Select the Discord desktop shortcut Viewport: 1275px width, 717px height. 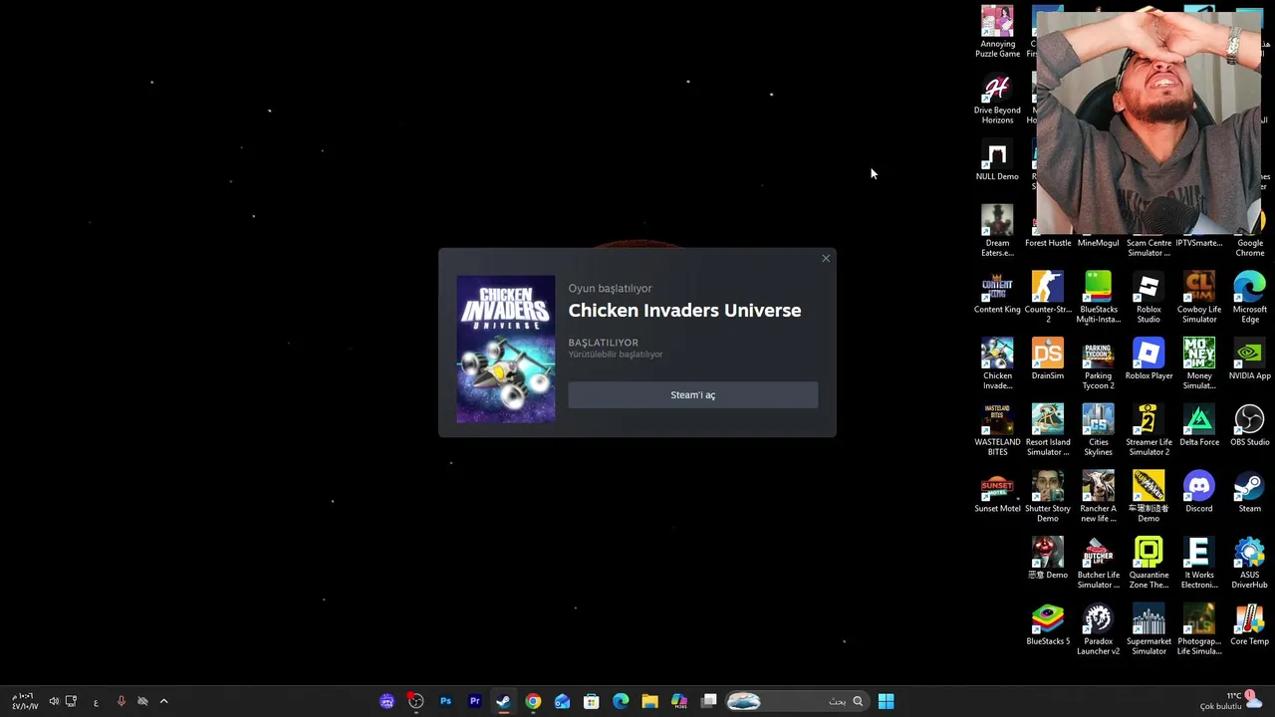point(1199,493)
